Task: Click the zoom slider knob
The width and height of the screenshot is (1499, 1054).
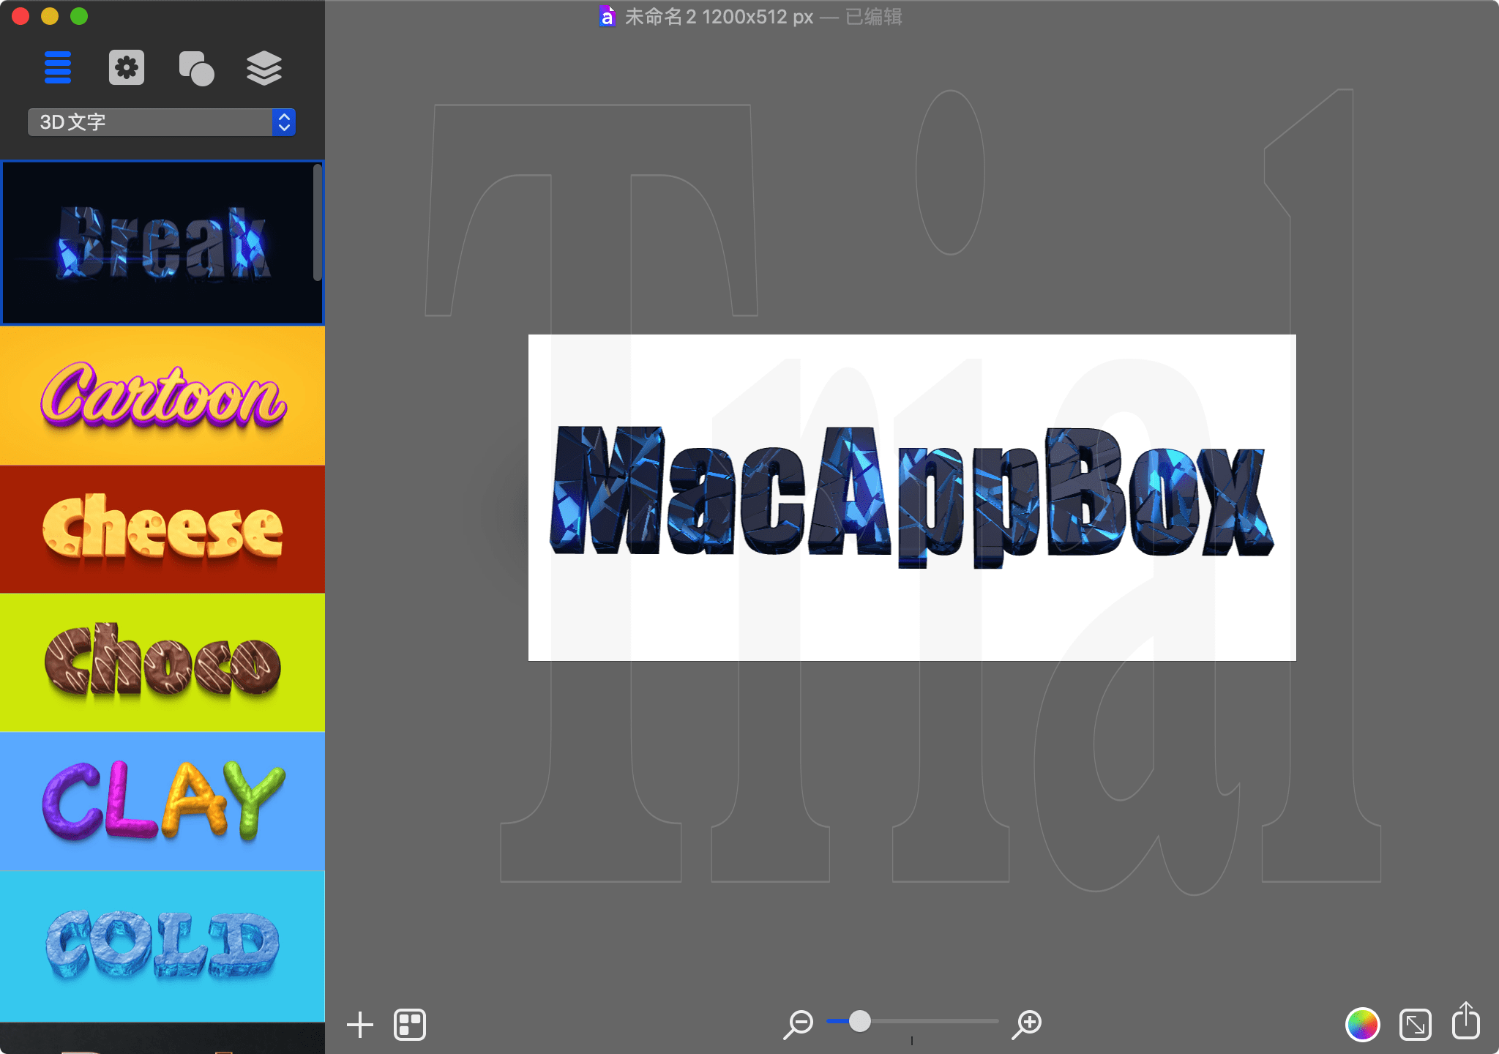Action: pos(860,1021)
